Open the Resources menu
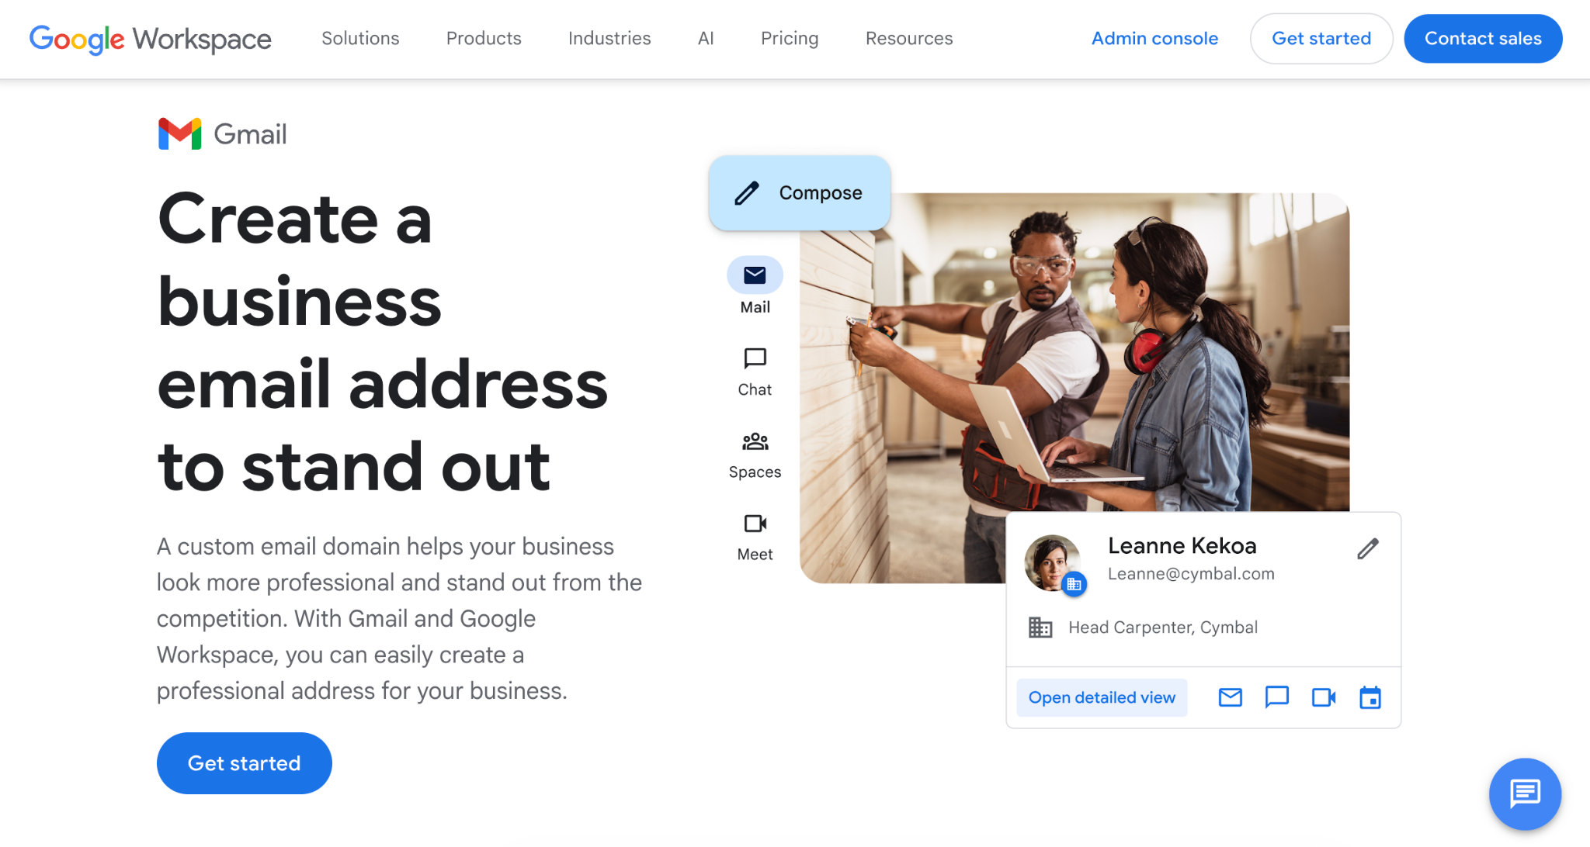 tap(909, 39)
